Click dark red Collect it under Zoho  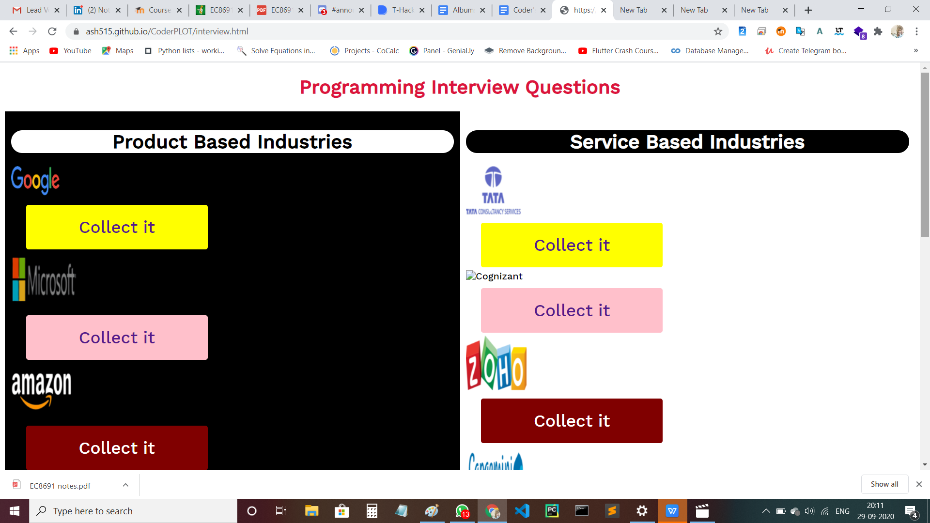[572, 421]
